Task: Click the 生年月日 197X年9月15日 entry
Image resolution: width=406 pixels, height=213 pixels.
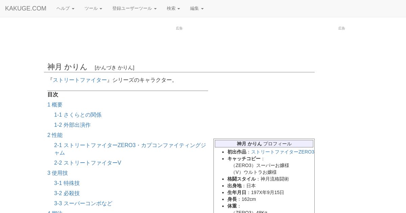Action: [256, 192]
